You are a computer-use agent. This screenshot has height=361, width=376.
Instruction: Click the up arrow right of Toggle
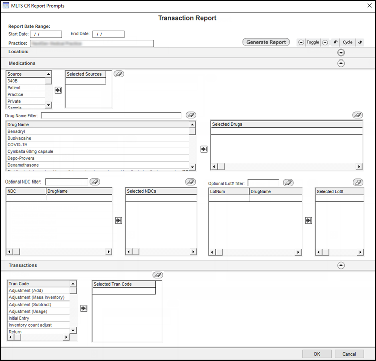click(x=325, y=42)
